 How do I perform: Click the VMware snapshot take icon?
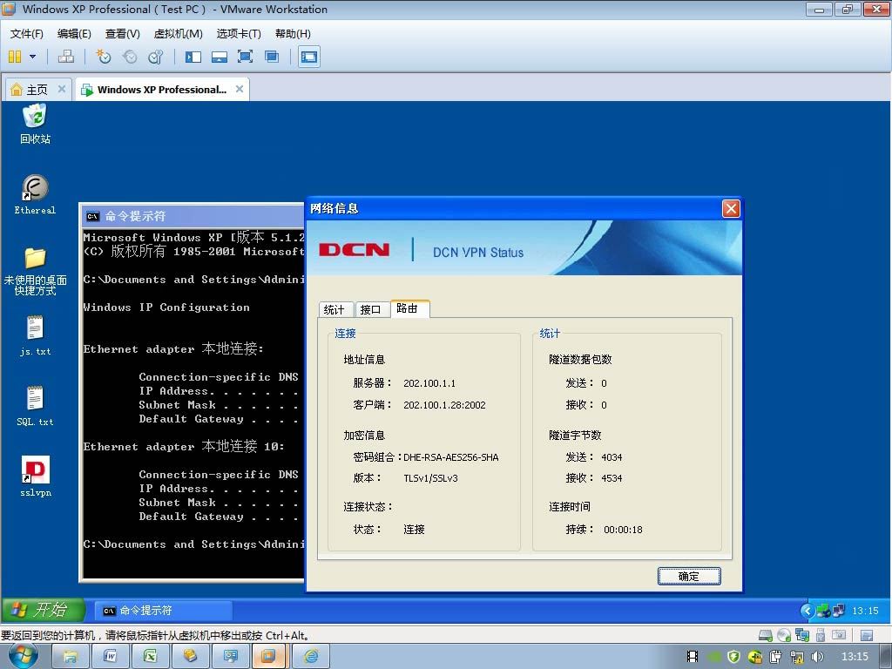pos(103,57)
